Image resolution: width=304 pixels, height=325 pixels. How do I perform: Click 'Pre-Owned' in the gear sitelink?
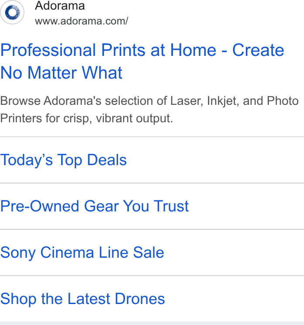click(40, 206)
